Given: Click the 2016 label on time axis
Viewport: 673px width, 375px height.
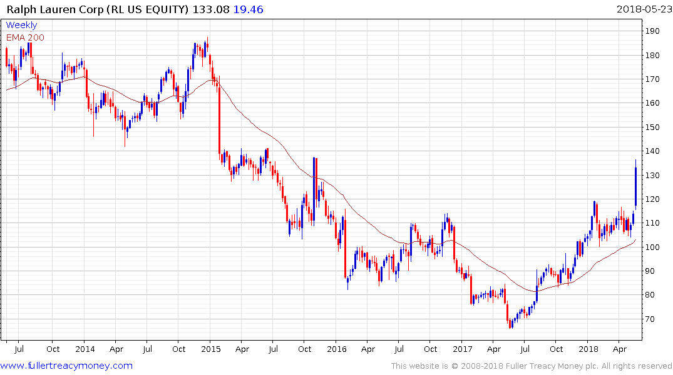Looking at the screenshot, I should (337, 349).
